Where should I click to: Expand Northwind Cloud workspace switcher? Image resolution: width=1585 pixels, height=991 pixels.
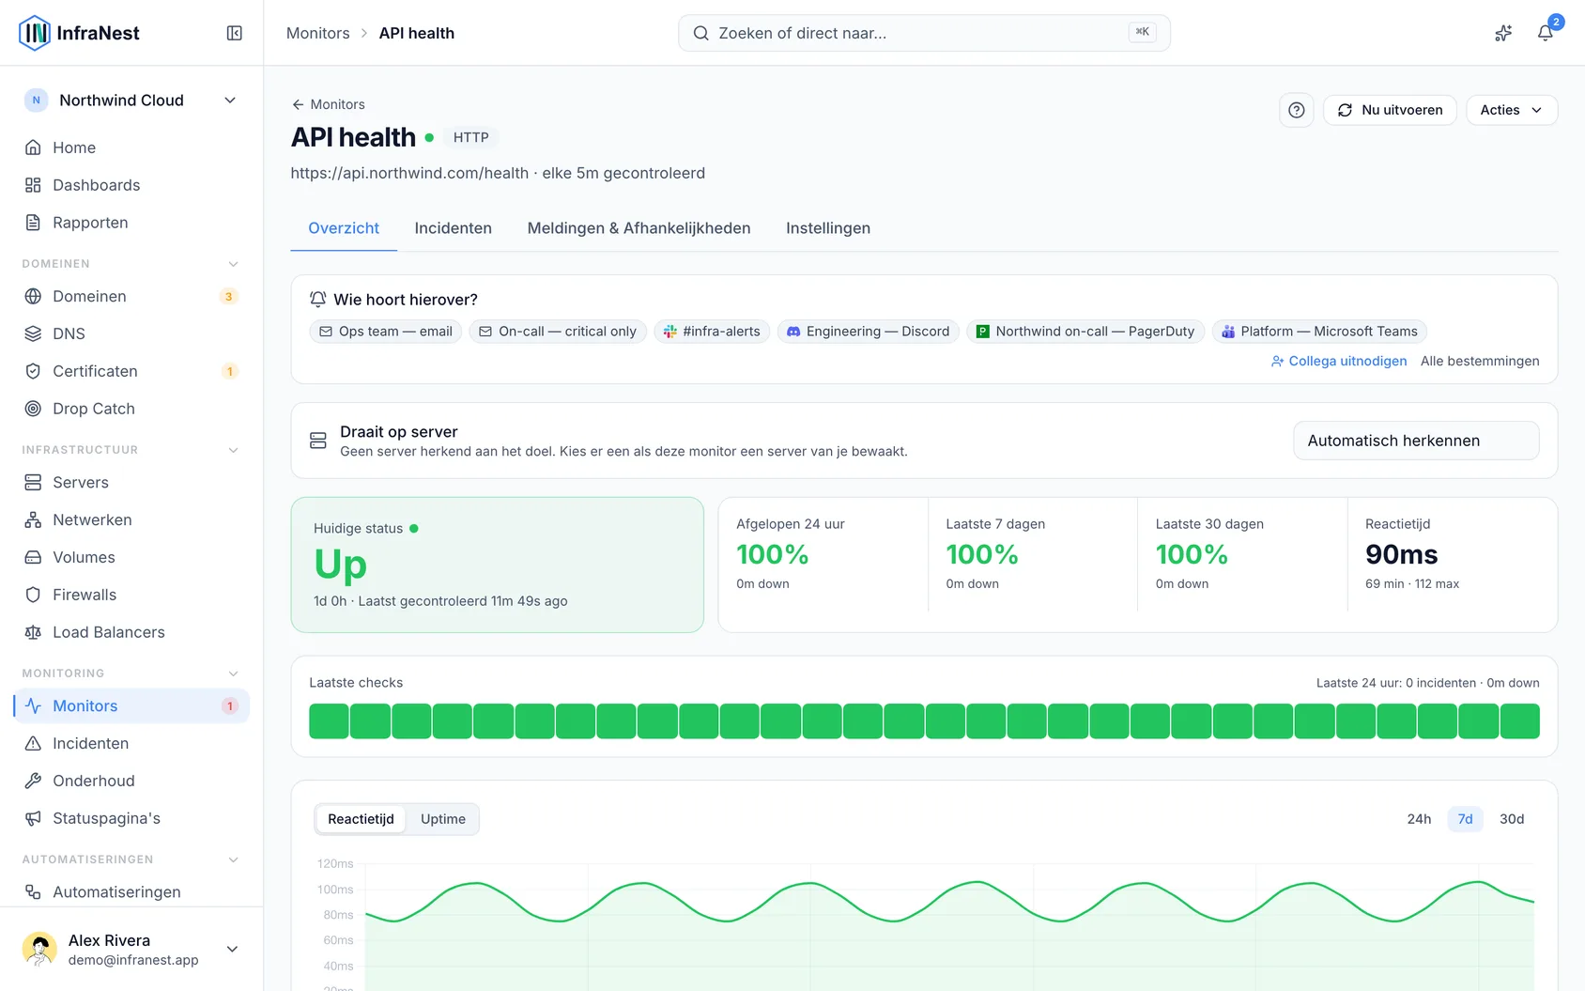pos(131,101)
